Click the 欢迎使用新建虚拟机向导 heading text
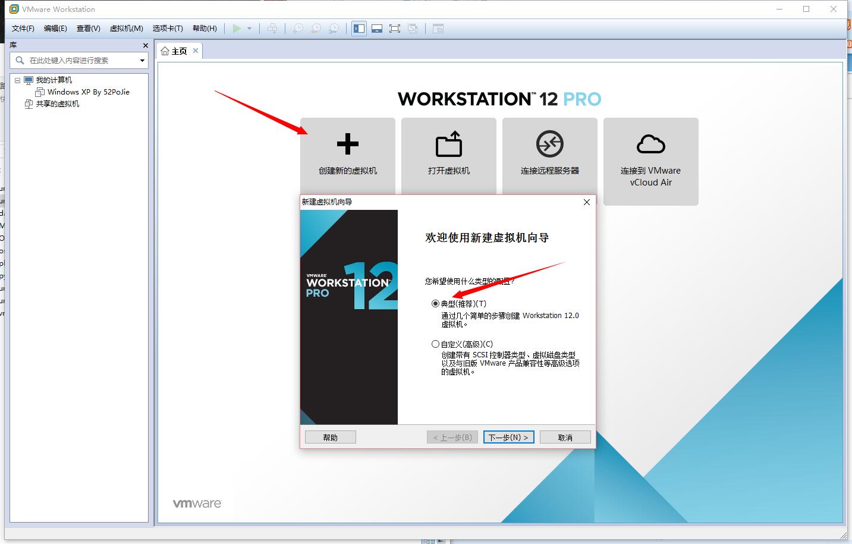 [487, 238]
